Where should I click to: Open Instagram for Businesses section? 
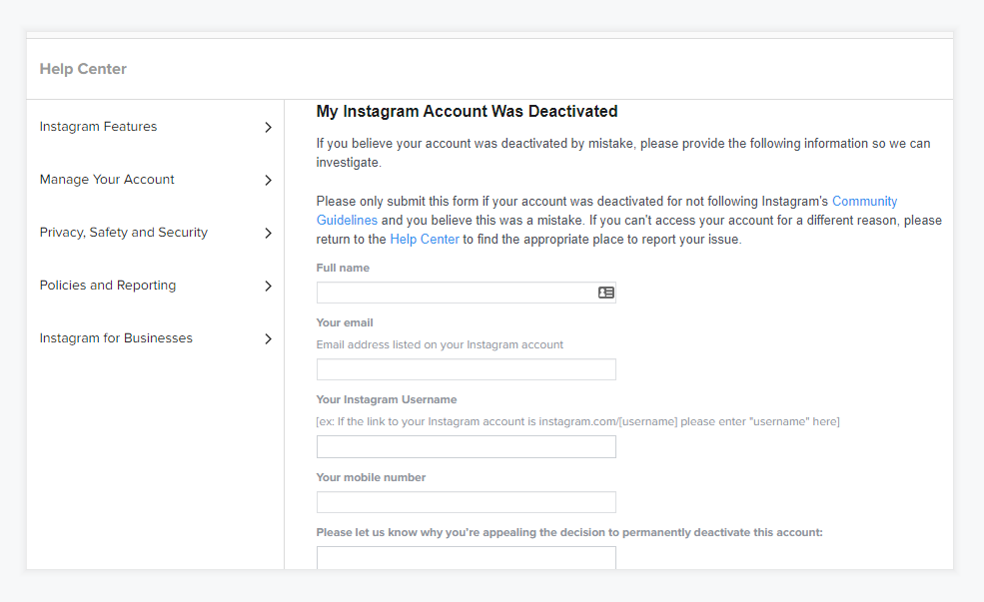coord(116,338)
